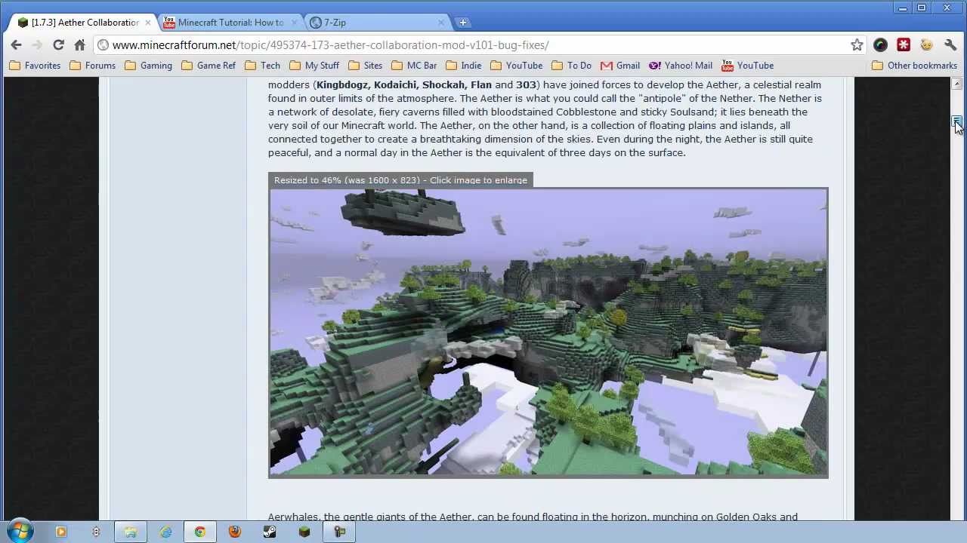Open the media player taskbar icon
The height and width of the screenshot is (543, 967).
pos(61,532)
